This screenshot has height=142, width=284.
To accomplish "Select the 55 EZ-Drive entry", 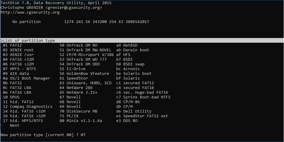I will point(73,69).
